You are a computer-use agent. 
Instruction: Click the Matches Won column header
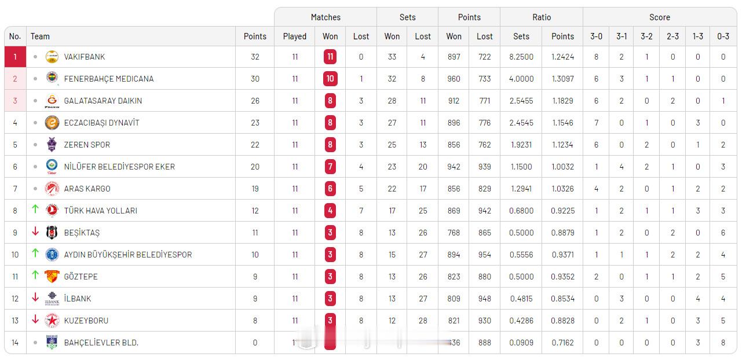point(330,36)
